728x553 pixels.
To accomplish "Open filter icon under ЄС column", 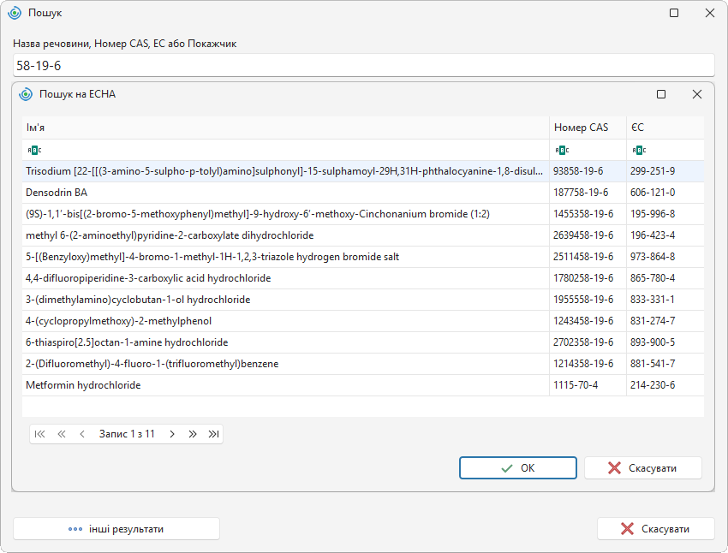I will 639,150.
